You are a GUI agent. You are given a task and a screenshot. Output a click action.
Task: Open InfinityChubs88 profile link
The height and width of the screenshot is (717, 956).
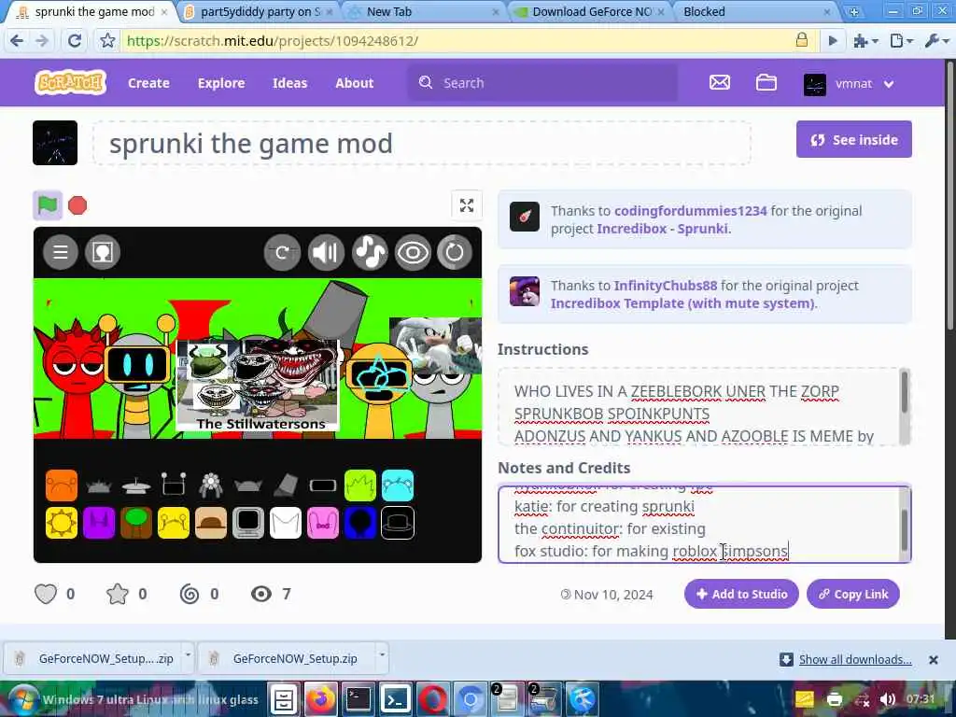pyautogui.click(x=665, y=286)
